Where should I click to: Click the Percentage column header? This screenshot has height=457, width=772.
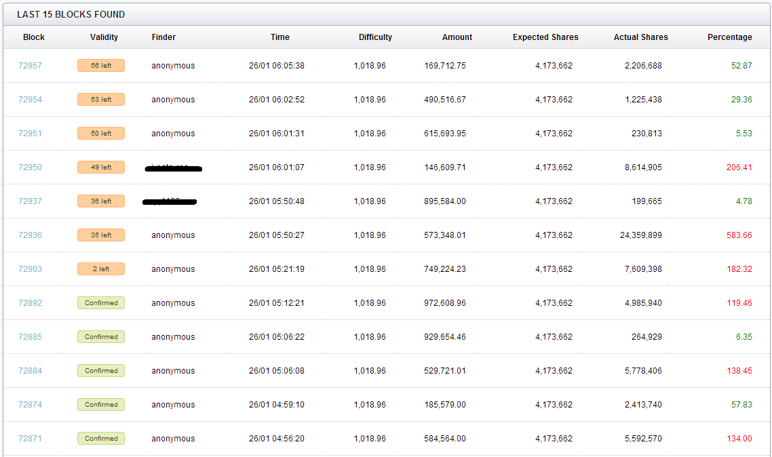(730, 37)
